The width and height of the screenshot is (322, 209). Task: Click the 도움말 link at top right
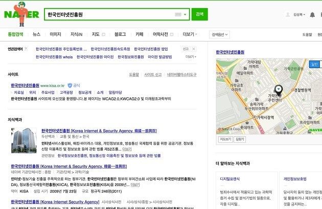coord(307,35)
